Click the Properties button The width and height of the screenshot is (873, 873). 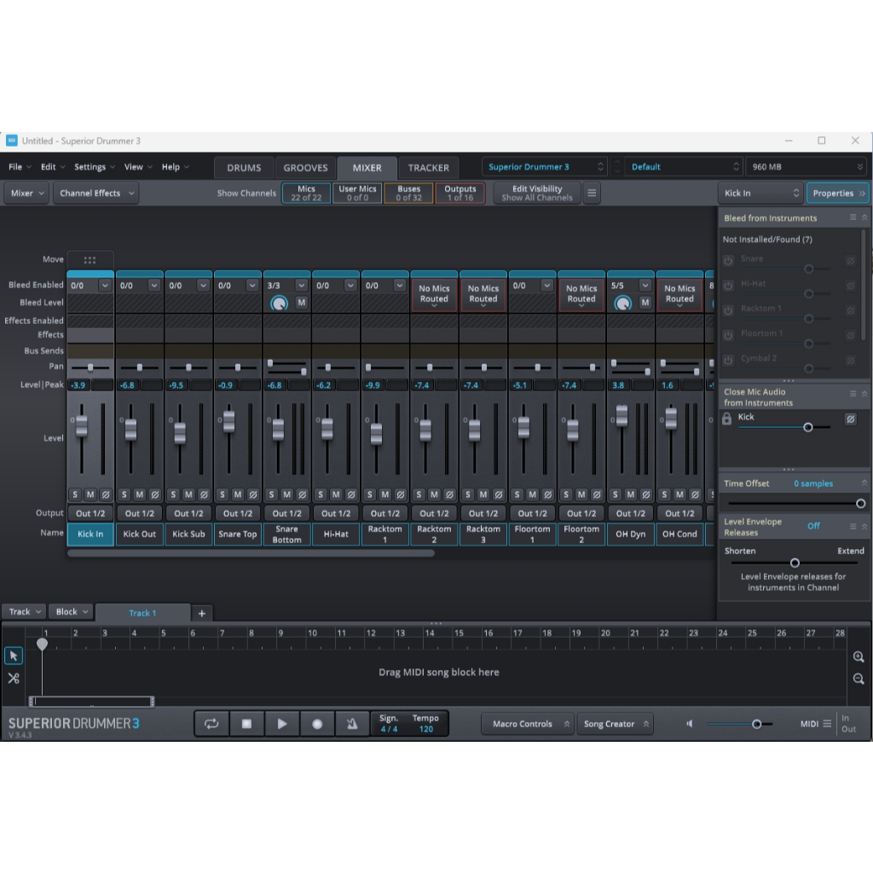837,194
